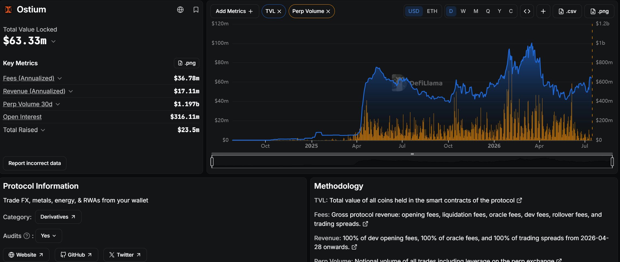Select the monthly M interval tab
This screenshot has width=620, height=262.
tap(476, 11)
